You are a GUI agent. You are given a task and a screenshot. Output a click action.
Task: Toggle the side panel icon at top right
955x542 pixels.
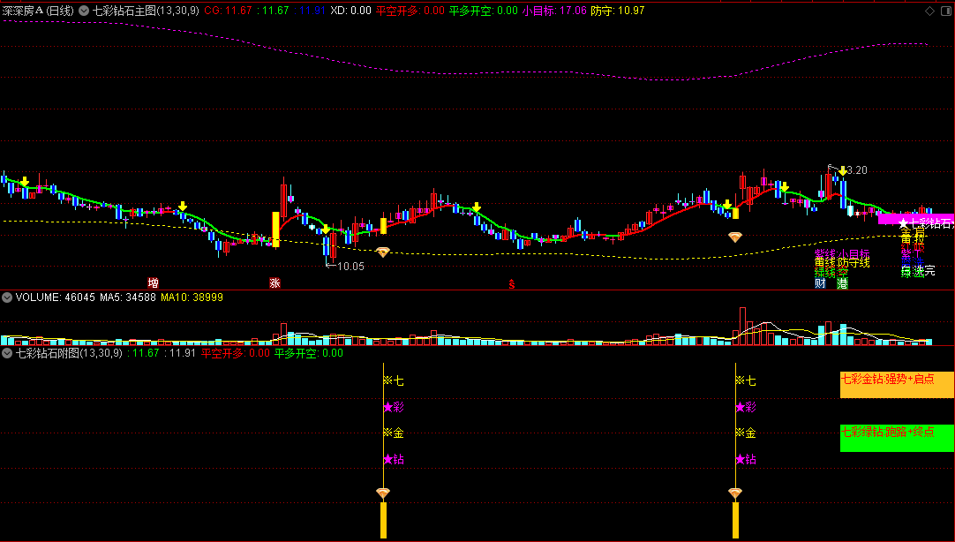coord(946,11)
